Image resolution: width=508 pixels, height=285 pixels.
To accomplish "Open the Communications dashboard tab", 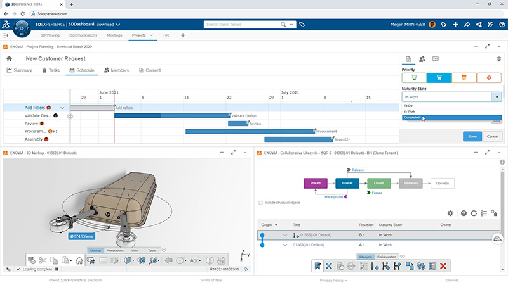I will [83, 36].
